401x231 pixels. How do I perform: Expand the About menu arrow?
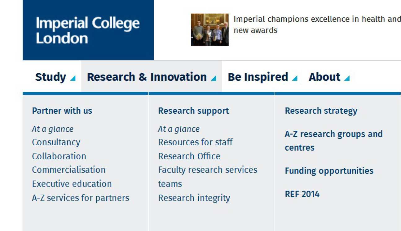(347, 78)
